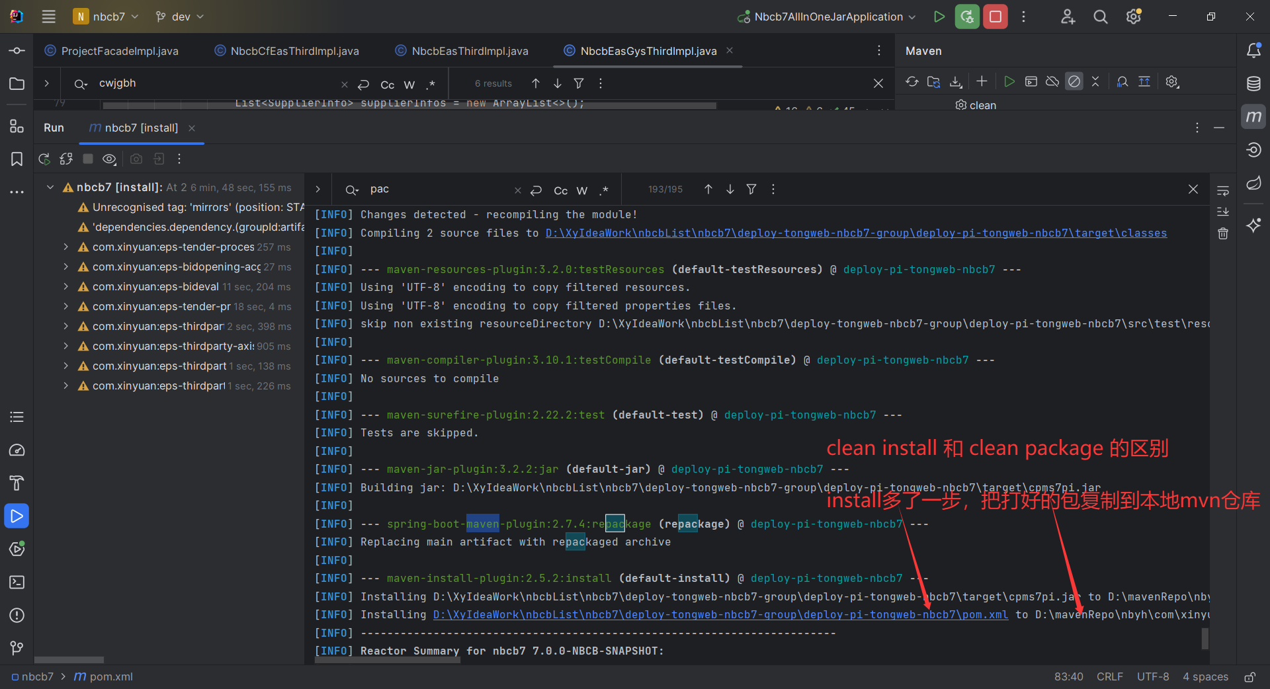Image resolution: width=1270 pixels, height=689 pixels.
Task: Generate sources and update folders in Maven
Action: coord(934,81)
